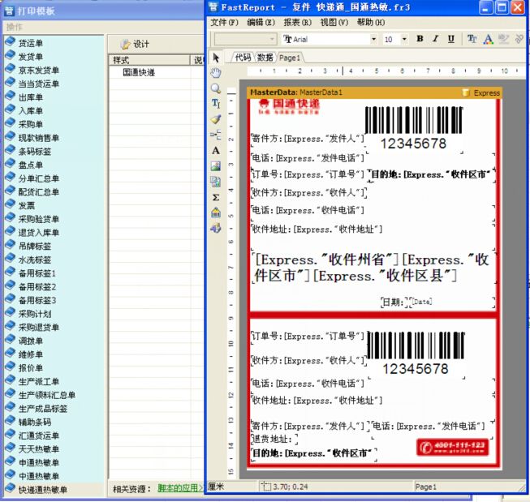Click the 辅助条码 icon in list
Screen dimensions: 530x502
[x=10, y=421]
